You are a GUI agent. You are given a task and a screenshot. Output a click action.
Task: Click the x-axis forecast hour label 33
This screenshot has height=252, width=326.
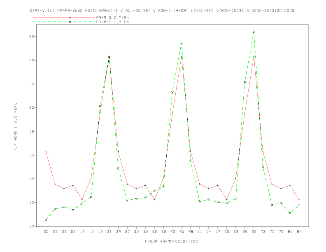point(145,231)
